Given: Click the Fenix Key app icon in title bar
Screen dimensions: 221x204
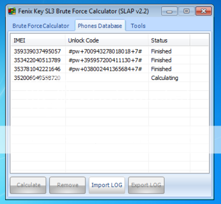Looking at the screenshot, I should pyautogui.click(x=12, y=11).
